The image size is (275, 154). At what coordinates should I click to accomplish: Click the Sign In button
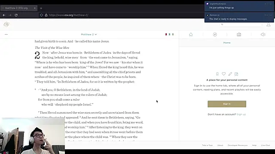227,104
